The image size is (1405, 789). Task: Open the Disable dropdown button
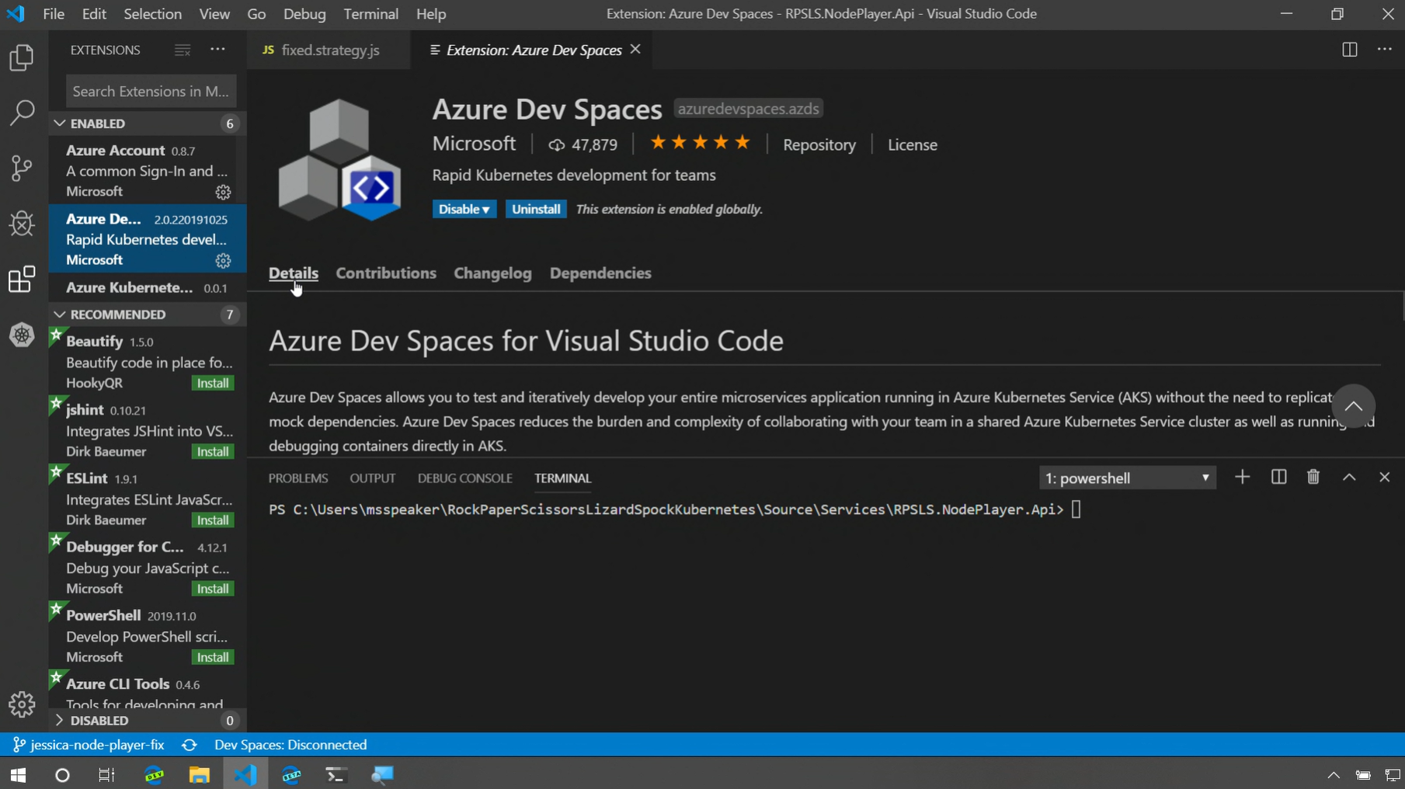[464, 210]
